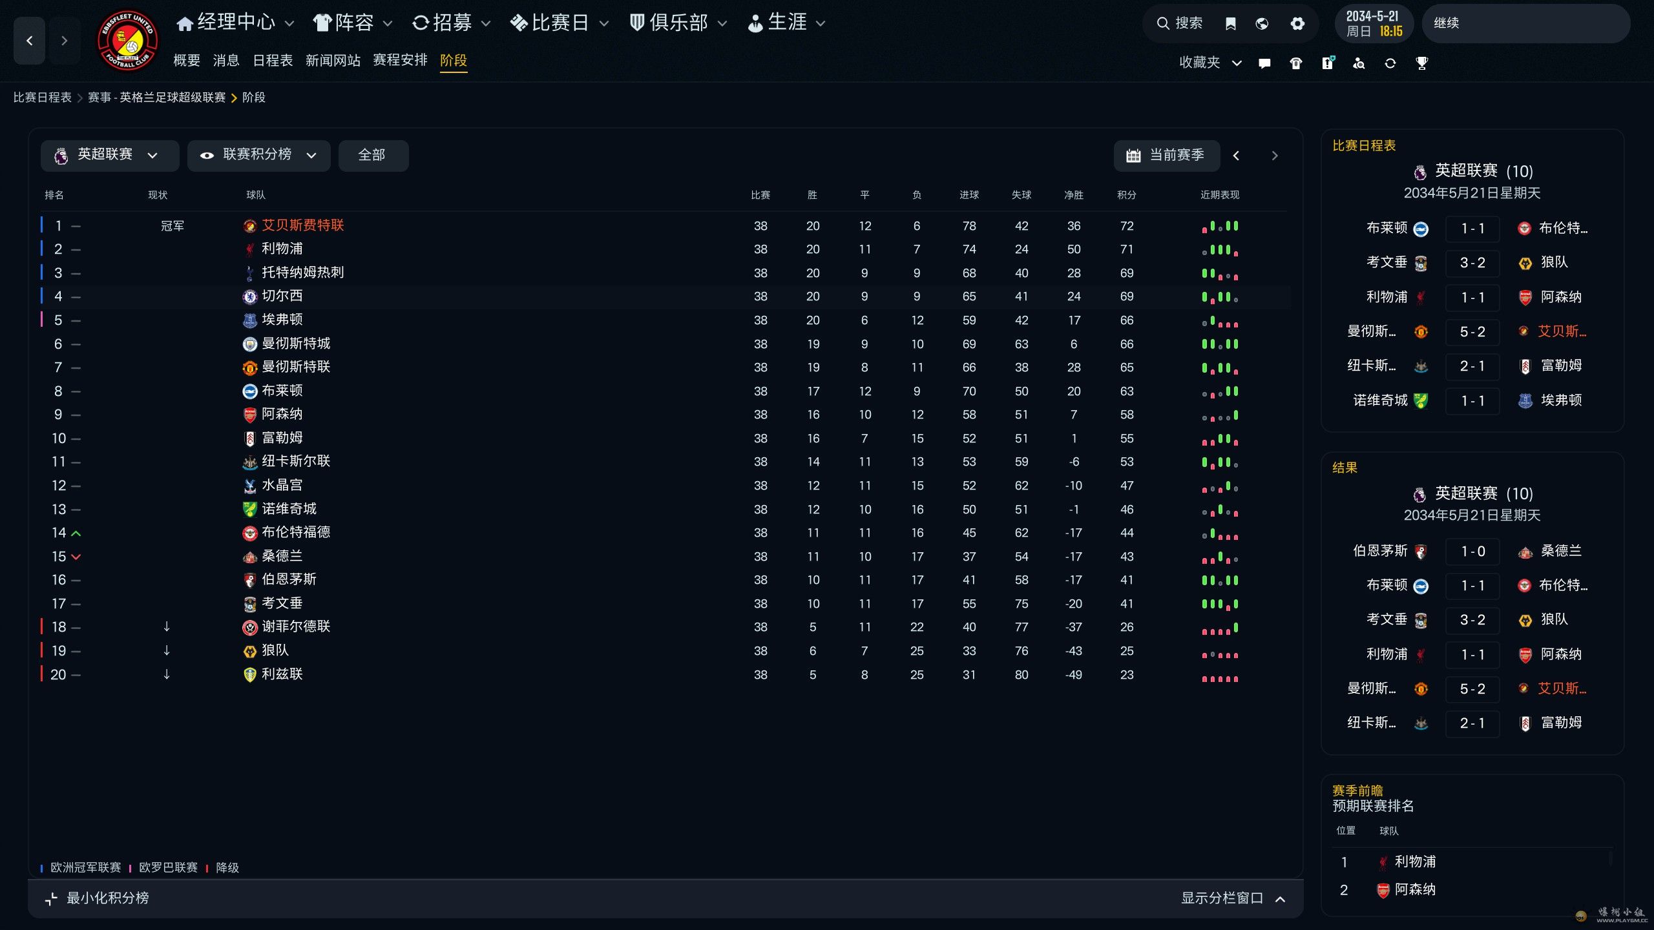Click the trophy shortcut icon
1654x930 pixels.
pyautogui.click(x=1421, y=63)
